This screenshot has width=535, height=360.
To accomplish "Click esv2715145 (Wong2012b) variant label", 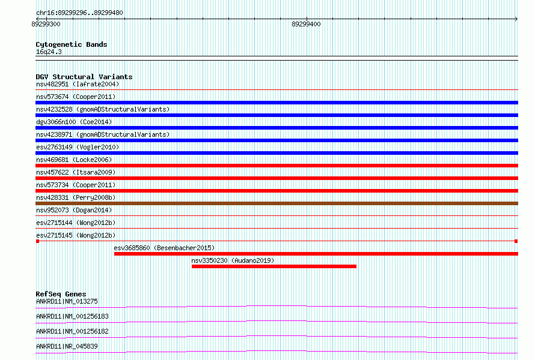I will pyautogui.click(x=76, y=235).
